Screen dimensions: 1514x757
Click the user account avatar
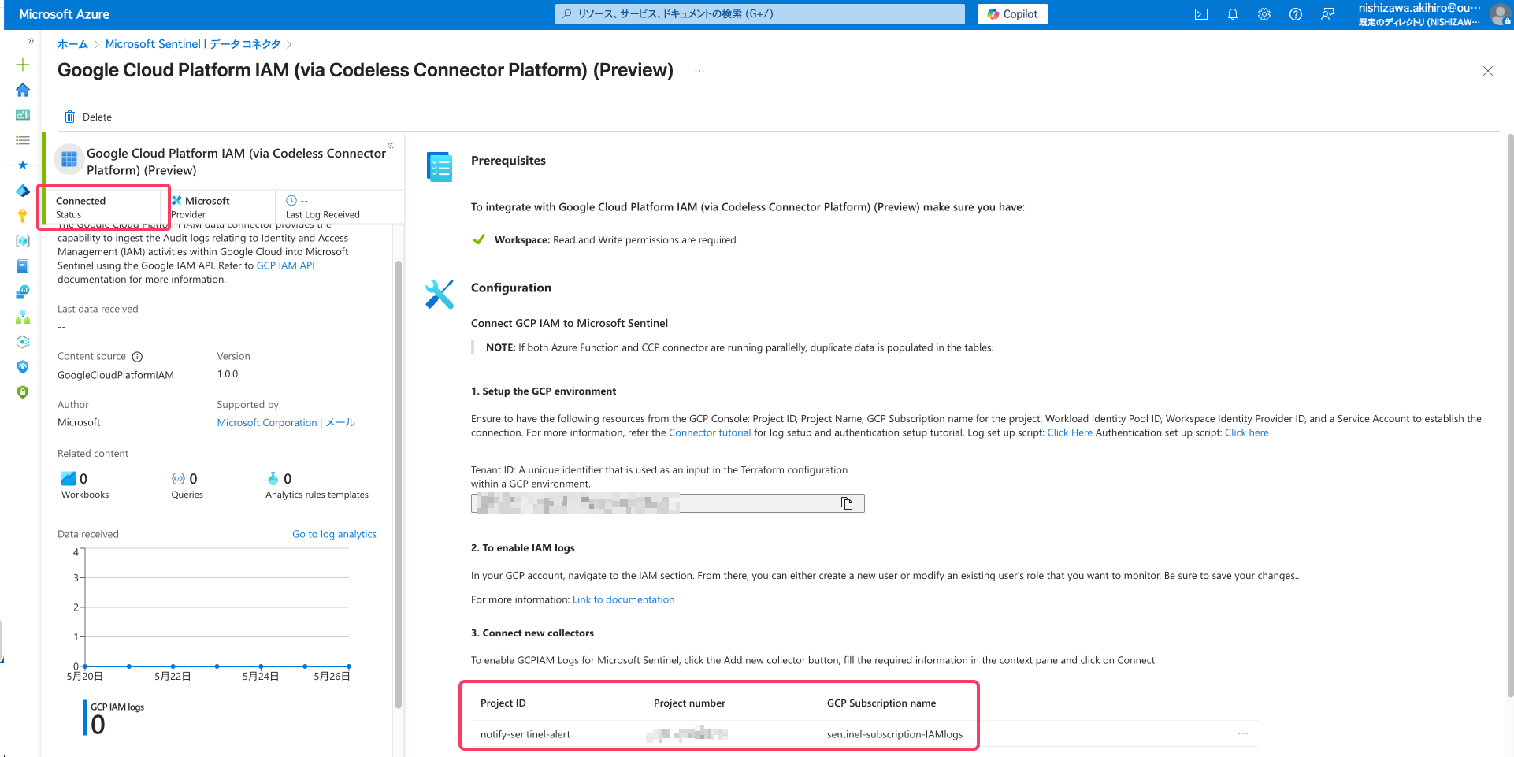1500,14
